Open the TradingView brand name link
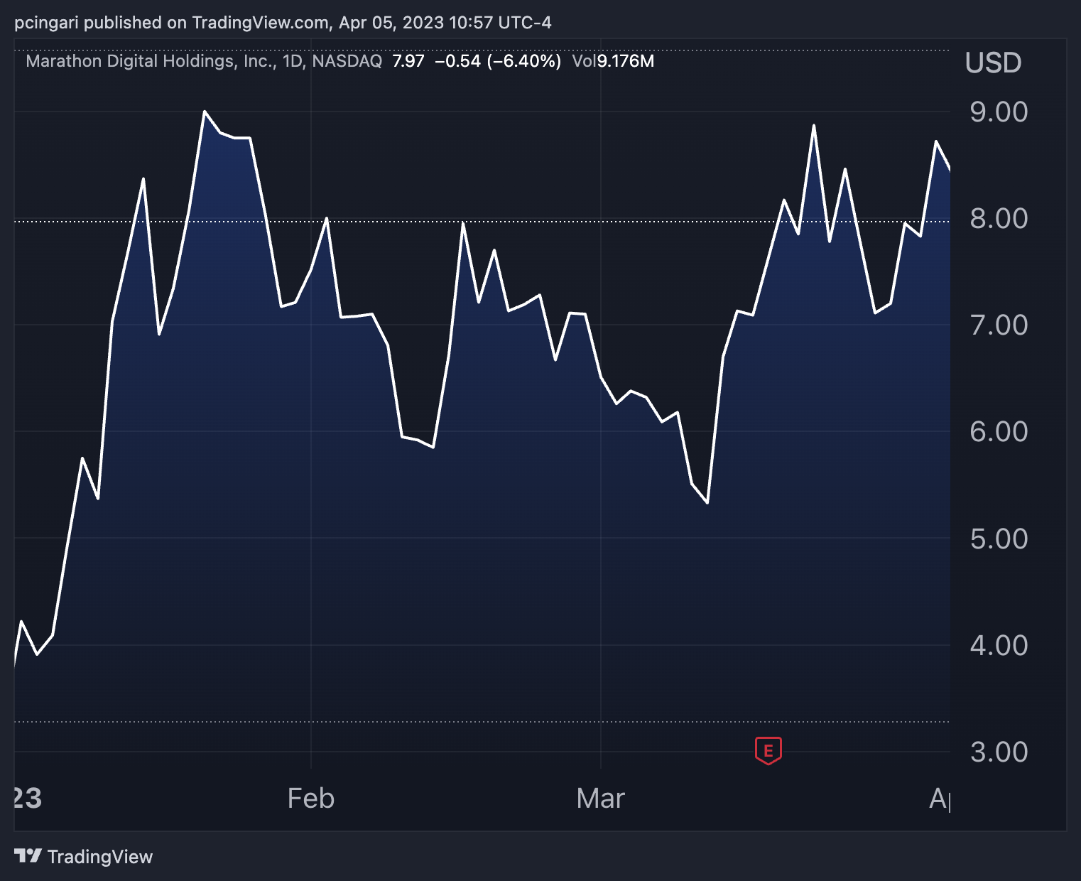 click(100, 857)
